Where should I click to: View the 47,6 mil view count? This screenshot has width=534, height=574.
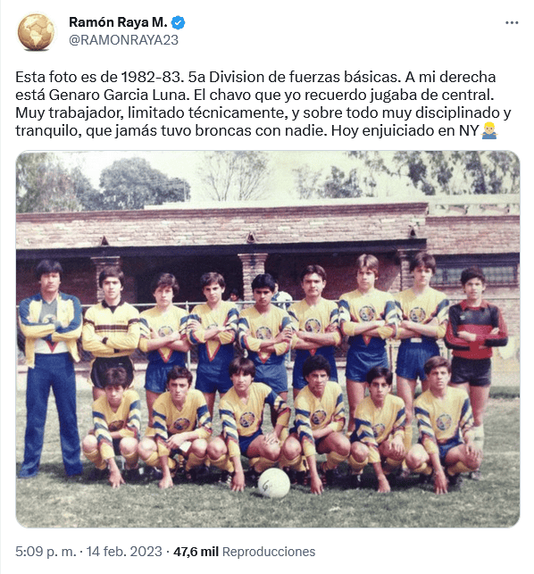coord(196,552)
